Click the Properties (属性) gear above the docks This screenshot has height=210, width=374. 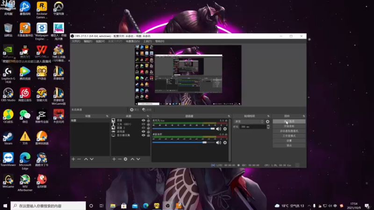pos(134,110)
